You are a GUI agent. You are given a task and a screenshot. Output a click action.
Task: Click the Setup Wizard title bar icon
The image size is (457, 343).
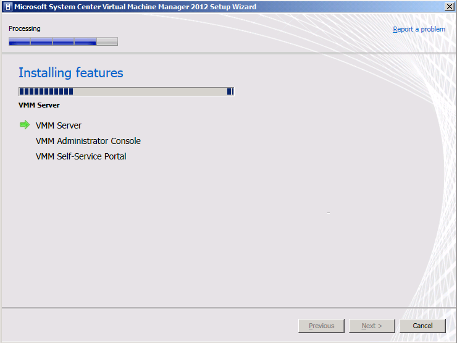tap(8, 7)
